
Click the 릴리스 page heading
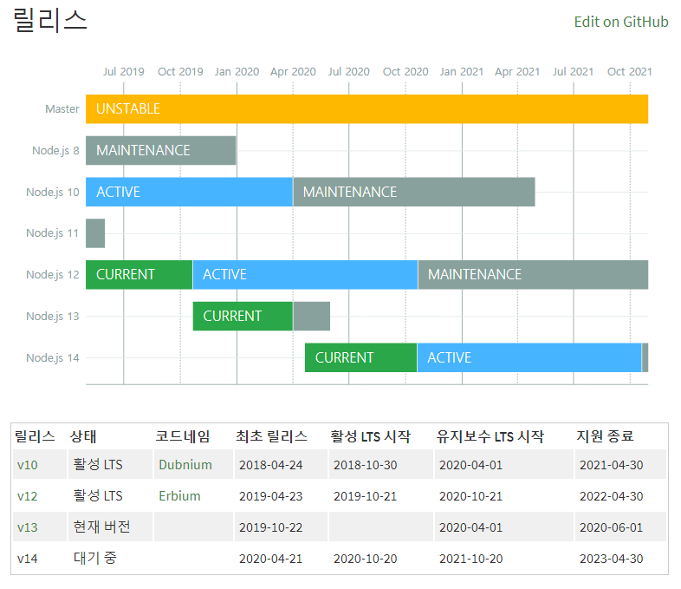point(50,21)
